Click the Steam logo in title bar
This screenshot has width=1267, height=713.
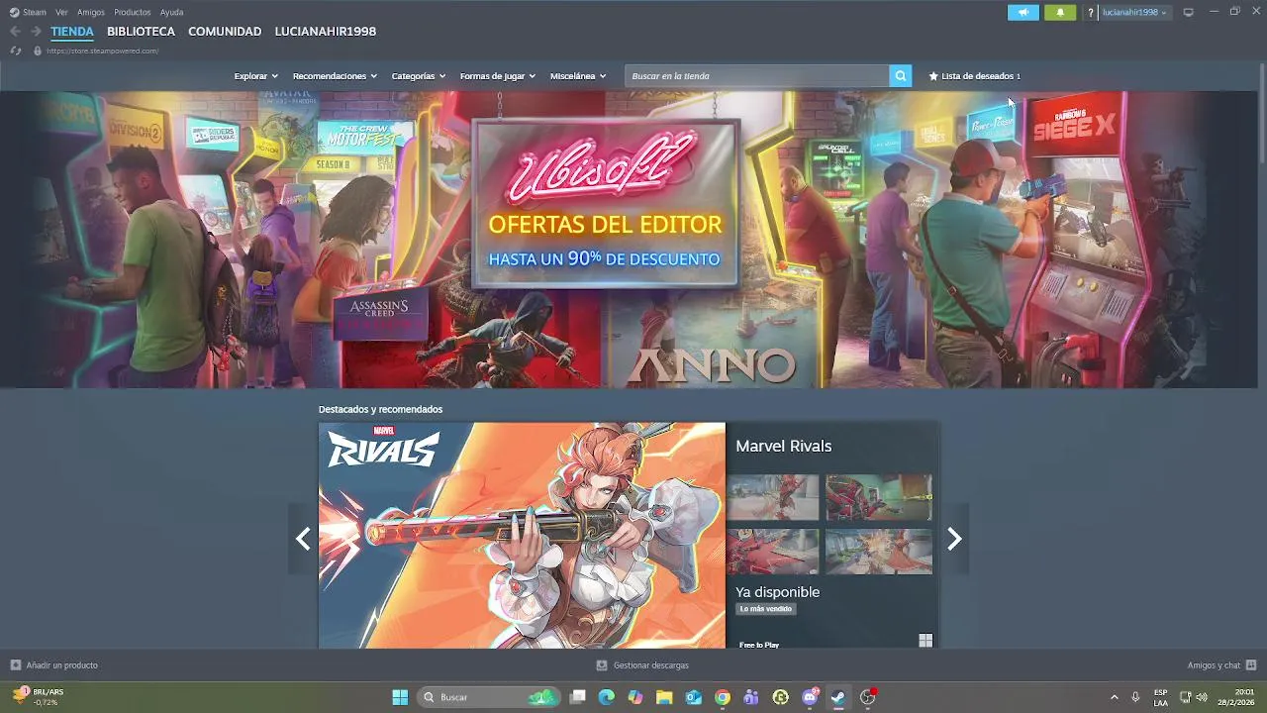pyautogui.click(x=14, y=12)
